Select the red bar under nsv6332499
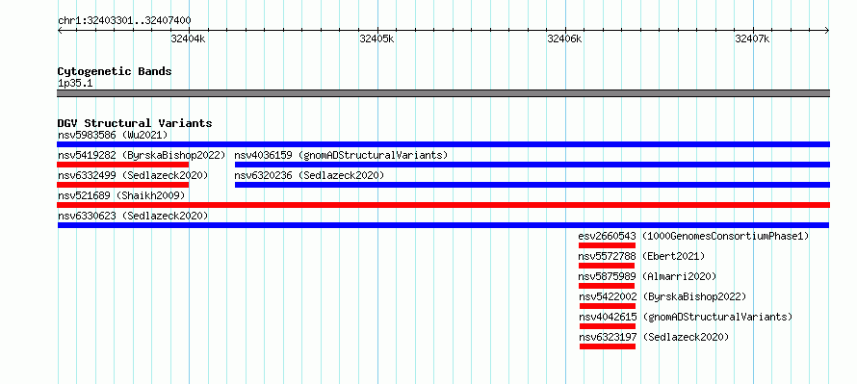 (x=123, y=185)
